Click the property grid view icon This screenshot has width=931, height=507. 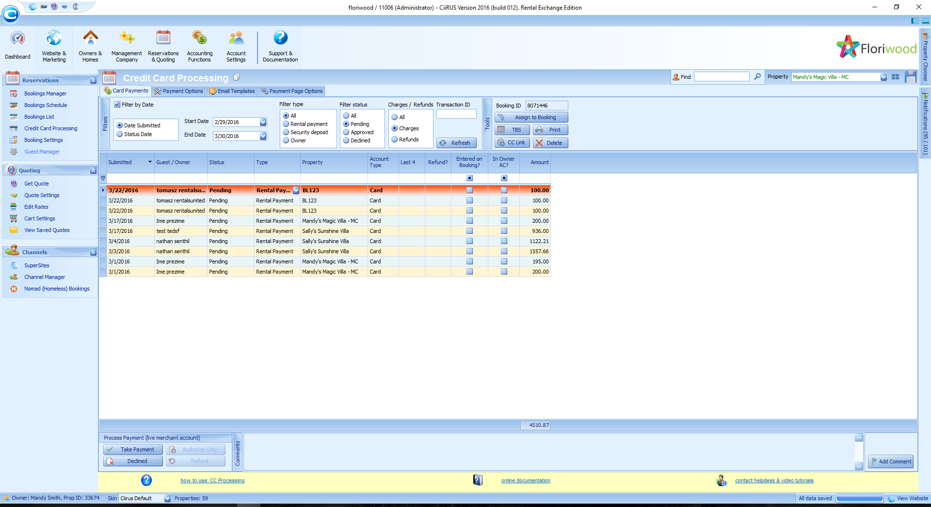click(895, 77)
